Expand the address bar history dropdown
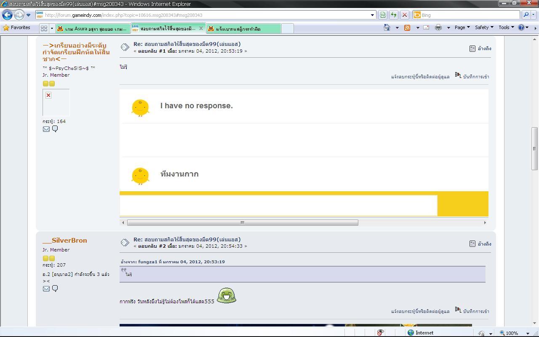 coord(372,15)
